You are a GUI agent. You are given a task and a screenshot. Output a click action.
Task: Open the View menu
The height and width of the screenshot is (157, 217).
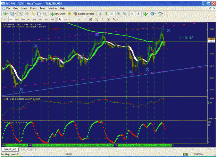point(16,8)
